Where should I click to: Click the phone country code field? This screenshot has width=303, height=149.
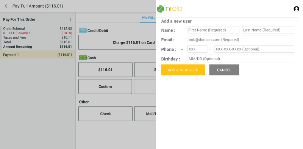[x=197, y=49]
